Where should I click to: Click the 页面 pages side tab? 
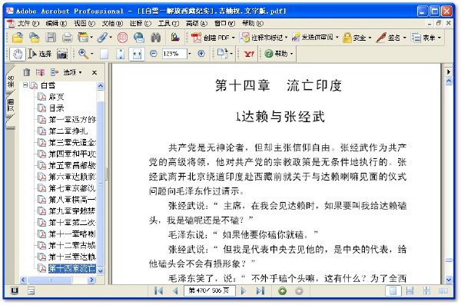(x=11, y=105)
